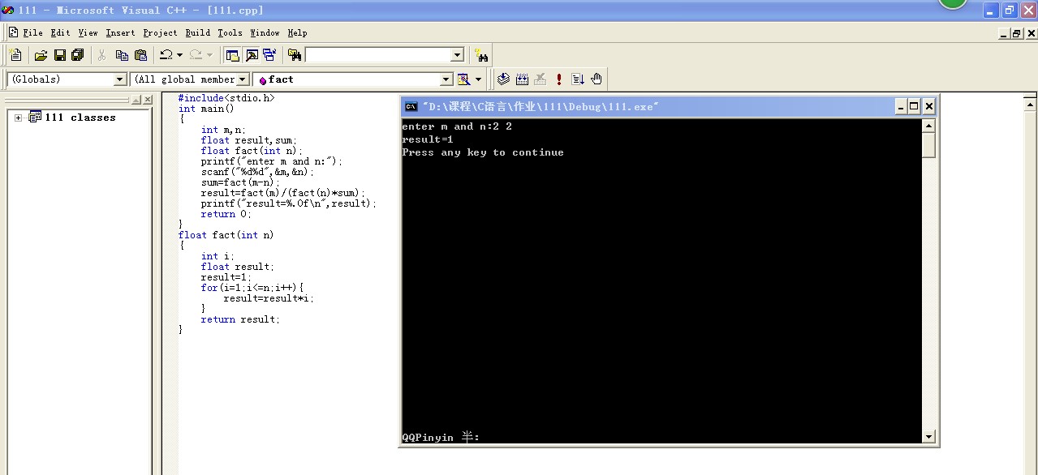Click the Go debug icon
This screenshot has width=1038, height=475.
point(578,79)
